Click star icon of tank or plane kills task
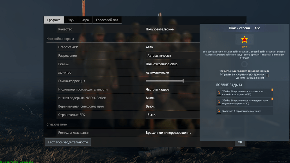 pyautogui.click(x=219, y=93)
